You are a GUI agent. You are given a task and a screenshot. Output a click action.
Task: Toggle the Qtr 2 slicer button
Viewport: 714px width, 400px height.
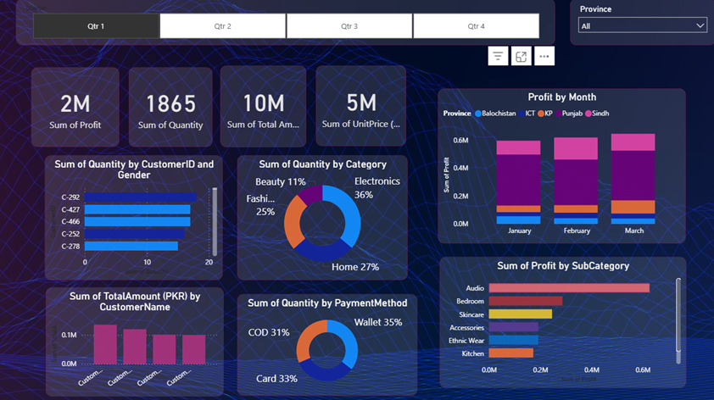[x=222, y=26]
